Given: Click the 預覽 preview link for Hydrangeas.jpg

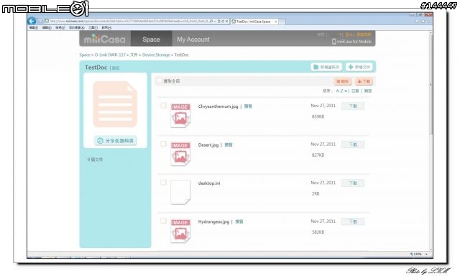Looking at the screenshot, I should point(239,221).
